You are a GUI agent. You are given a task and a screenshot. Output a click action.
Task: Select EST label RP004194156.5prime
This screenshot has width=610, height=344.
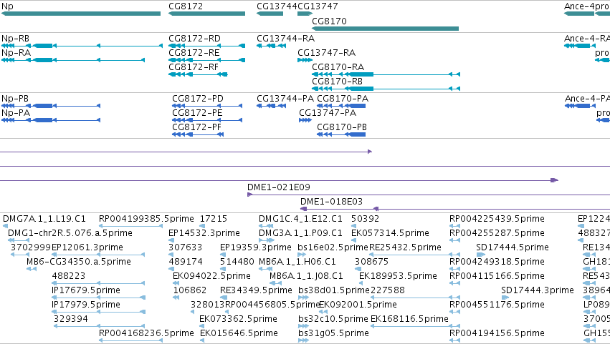click(x=497, y=334)
